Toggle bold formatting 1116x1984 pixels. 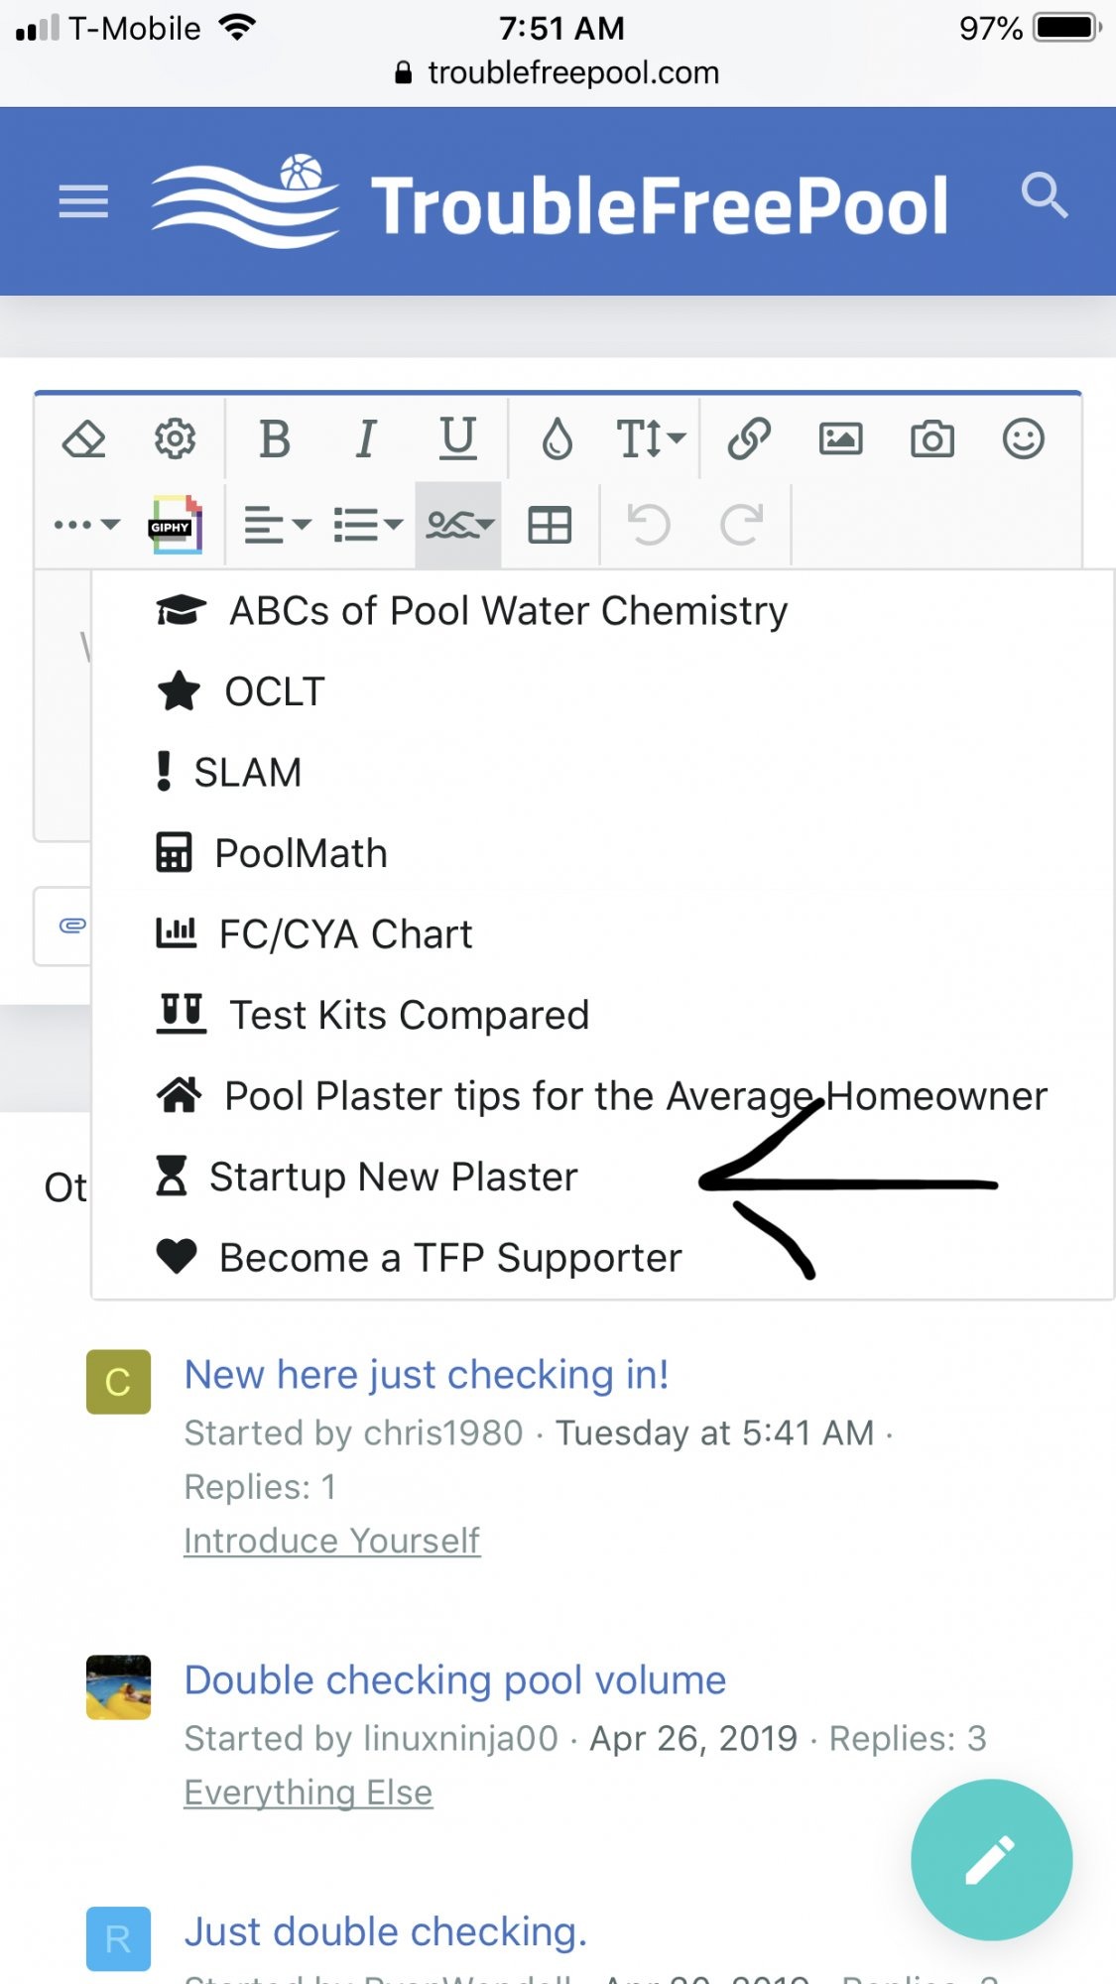click(275, 438)
